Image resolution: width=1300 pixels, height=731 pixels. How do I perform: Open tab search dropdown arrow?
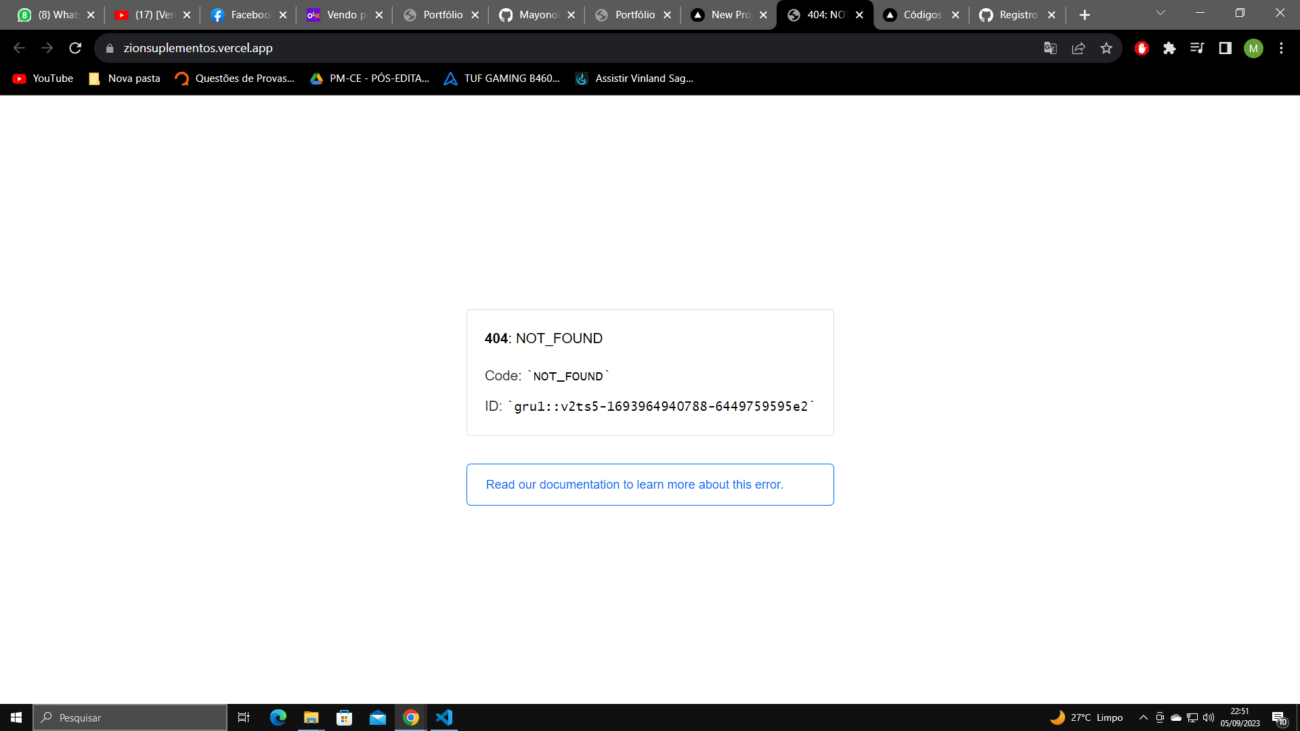[1161, 14]
